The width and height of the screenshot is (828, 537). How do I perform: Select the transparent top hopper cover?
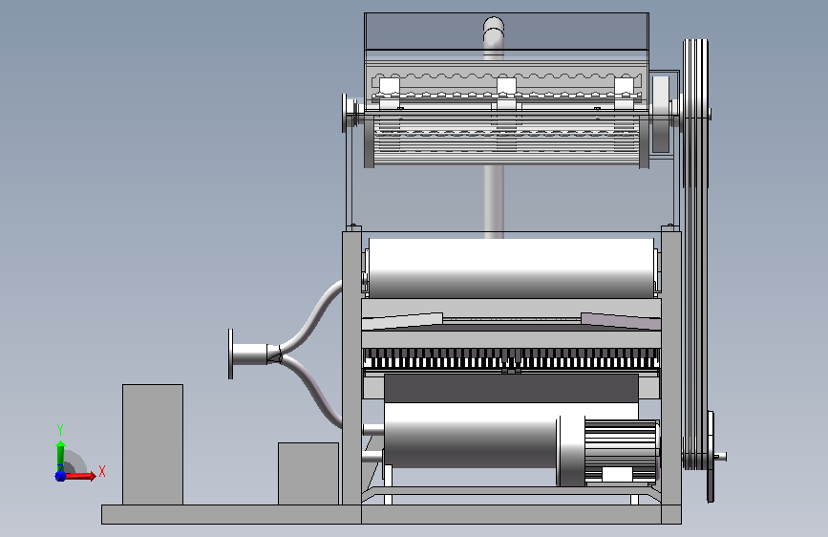(x=506, y=32)
